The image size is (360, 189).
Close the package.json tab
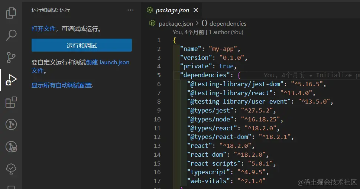point(196,10)
